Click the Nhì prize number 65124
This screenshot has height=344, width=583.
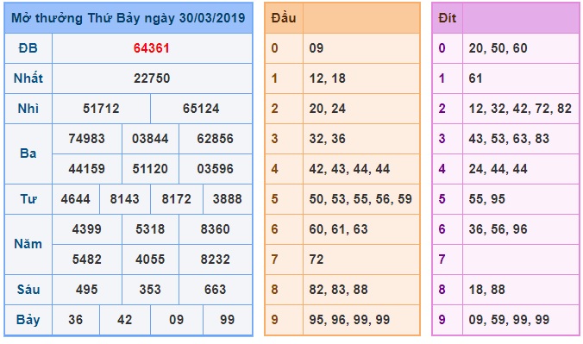pyautogui.click(x=201, y=109)
